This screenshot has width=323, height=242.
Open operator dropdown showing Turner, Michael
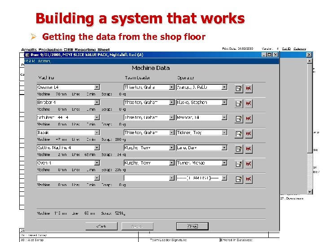(224, 163)
